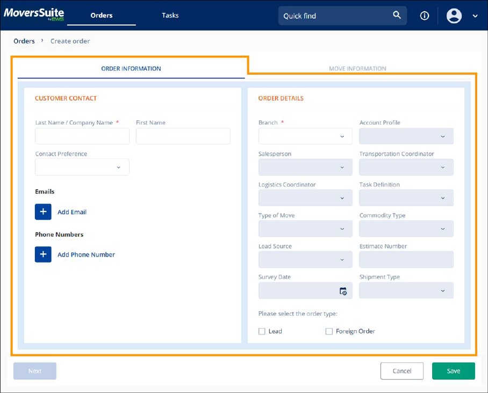Check the Lead order type checkbox

pyautogui.click(x=262, y=331)
